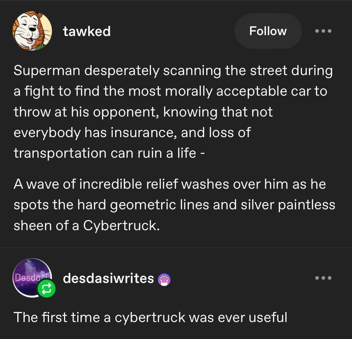Select the comment 'The first time a cybertruck was ever useful'

click(x=150, y=317)
